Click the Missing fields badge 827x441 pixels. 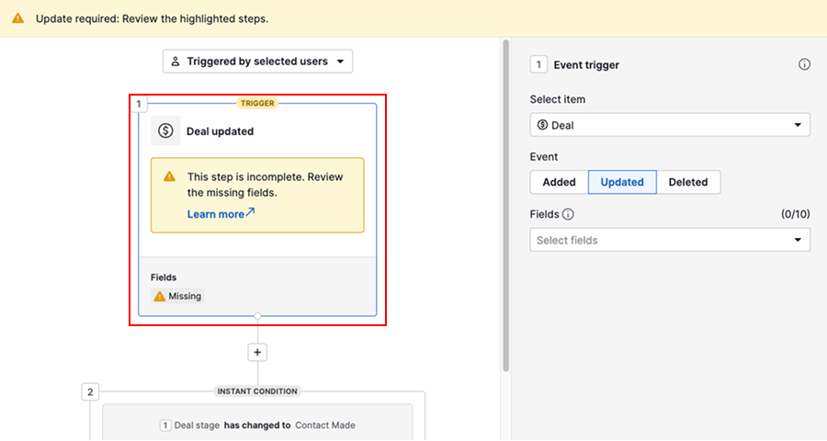point(177,297)
